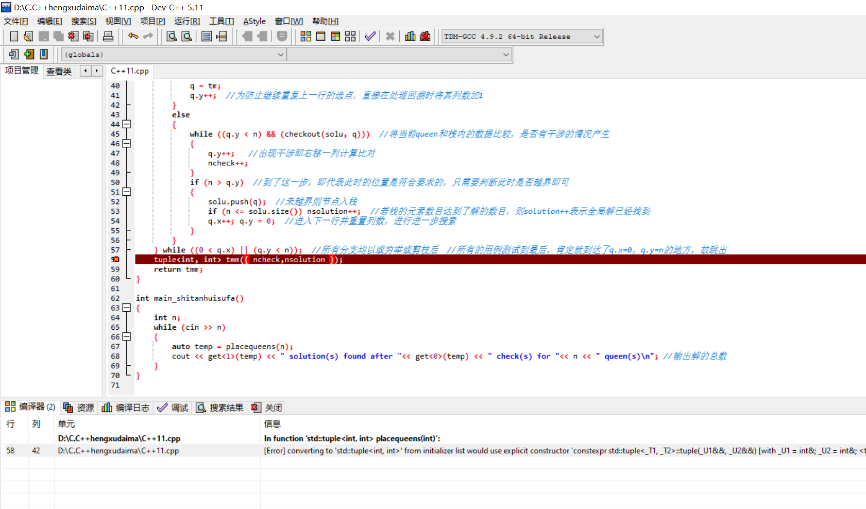This screenshot has height=509, width=866.
Task: Click the Open file icon
Action: point(28,36)
